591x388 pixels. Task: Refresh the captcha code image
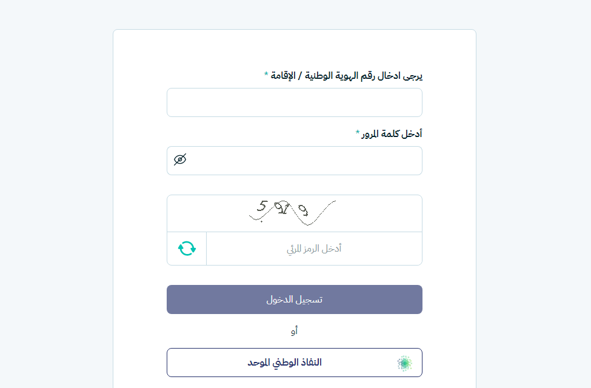[187, 249]
